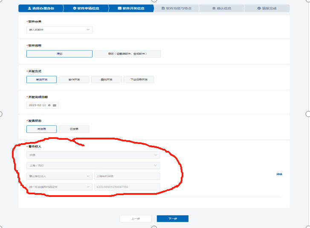310x228 pixels.
Task: Go to the 选择办理身份 step
Action: pos(40,8)
